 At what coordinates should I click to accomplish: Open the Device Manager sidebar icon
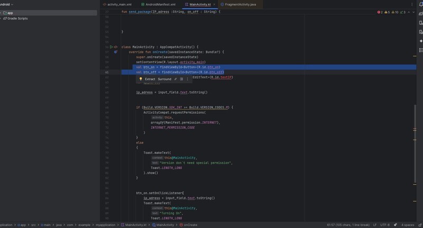(x=421, y=23)
